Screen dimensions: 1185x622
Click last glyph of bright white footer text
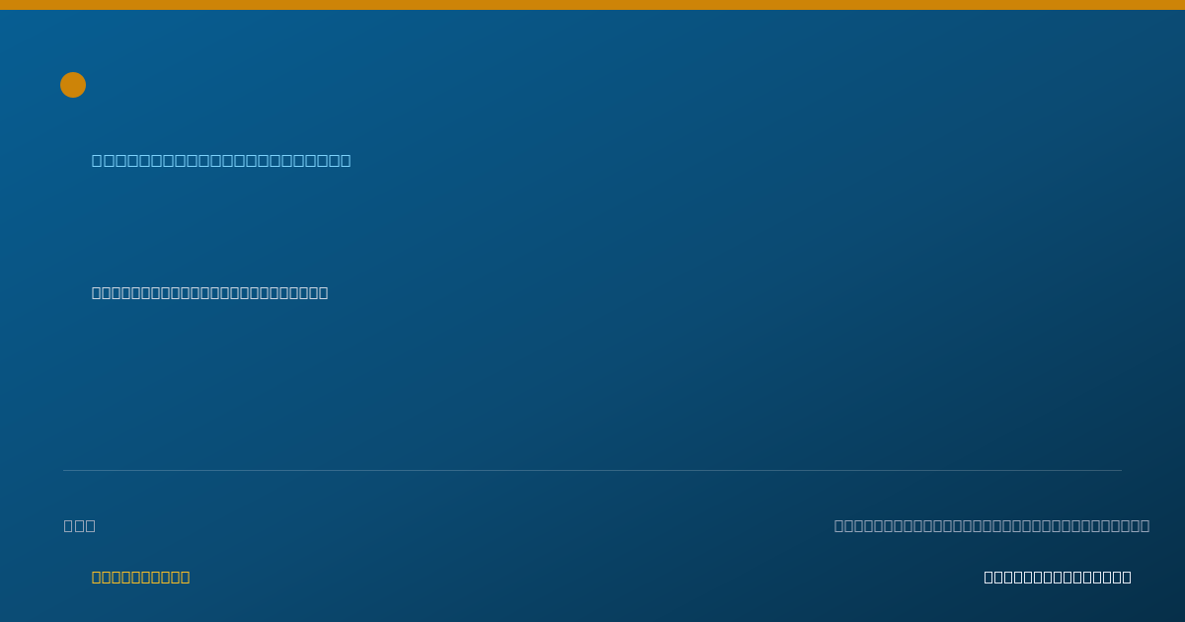1127,577
